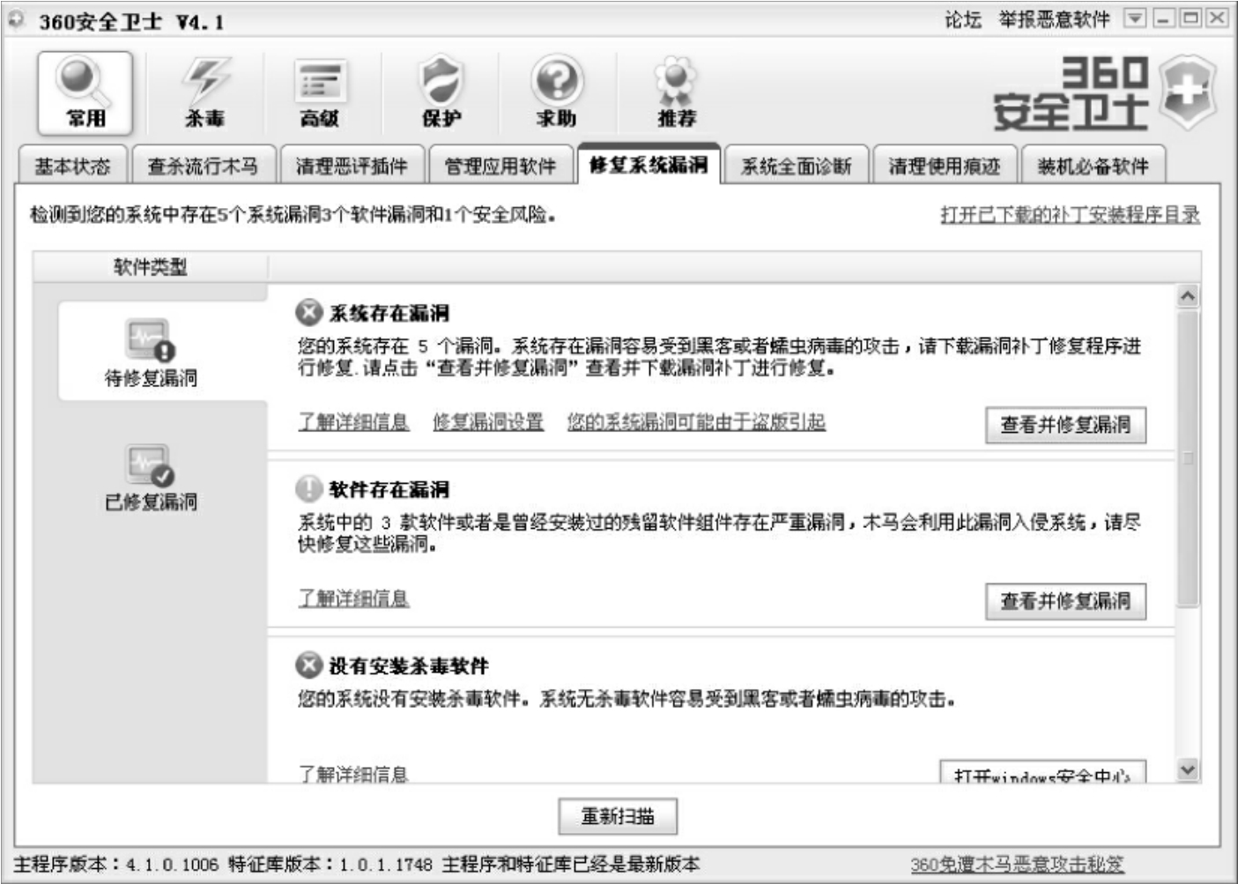Viewport: 1238px width, 884px height.
Task: Click 您的系统漏洞可能由于盗版引起 link
Action: click(696, 422)
